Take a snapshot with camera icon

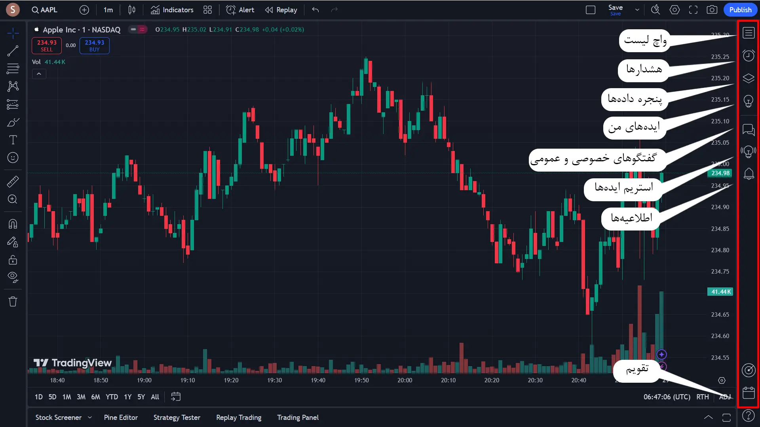712,10
